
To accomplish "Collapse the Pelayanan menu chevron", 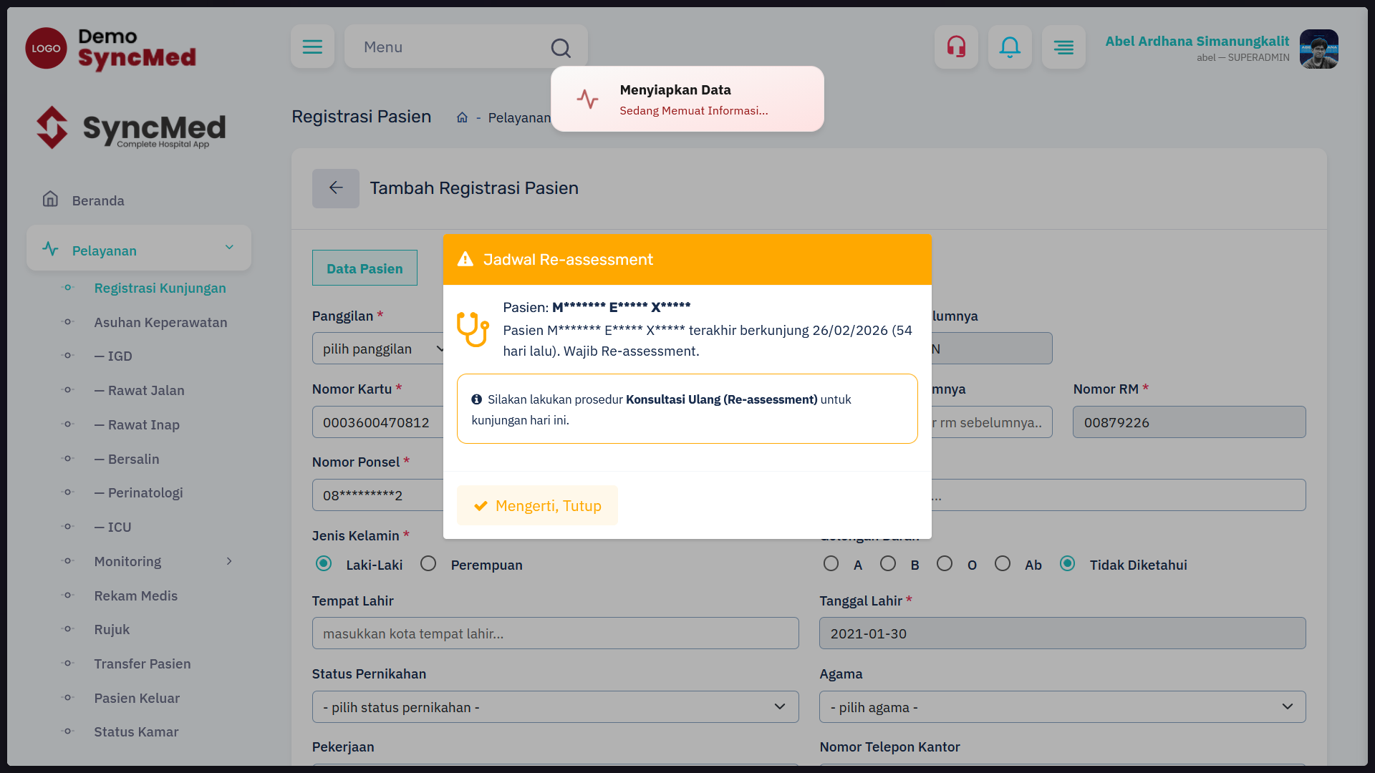I will click(229, 247).
